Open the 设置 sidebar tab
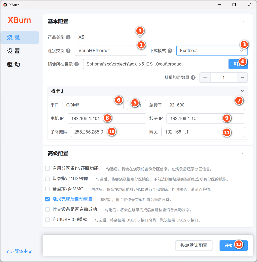 tap(13, 51)
